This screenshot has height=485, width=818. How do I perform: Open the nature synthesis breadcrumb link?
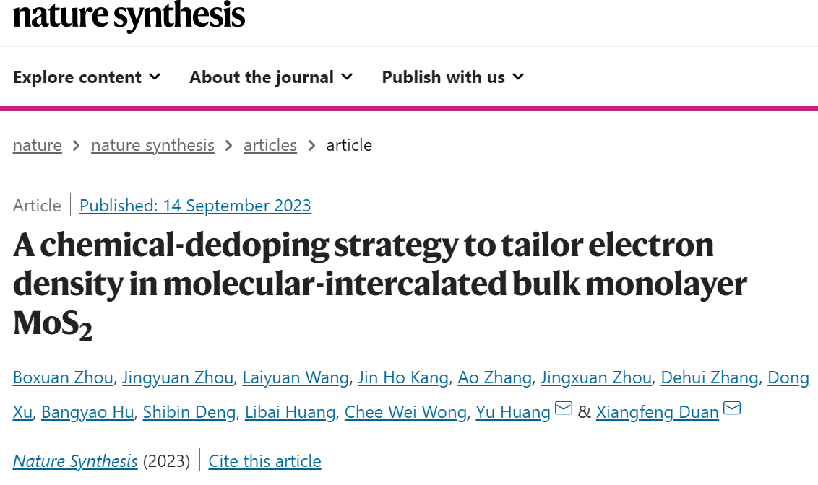point(153,145)
